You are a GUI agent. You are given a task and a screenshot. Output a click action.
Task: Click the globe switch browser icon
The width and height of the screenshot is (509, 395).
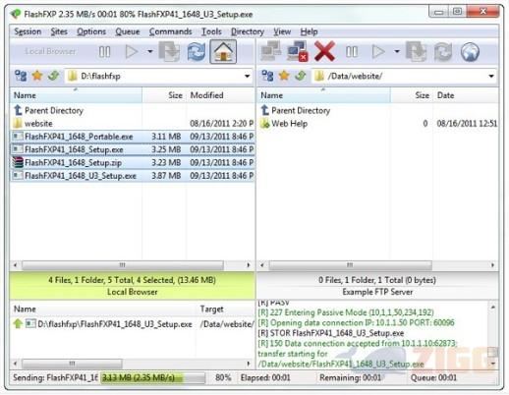(470, 51)
